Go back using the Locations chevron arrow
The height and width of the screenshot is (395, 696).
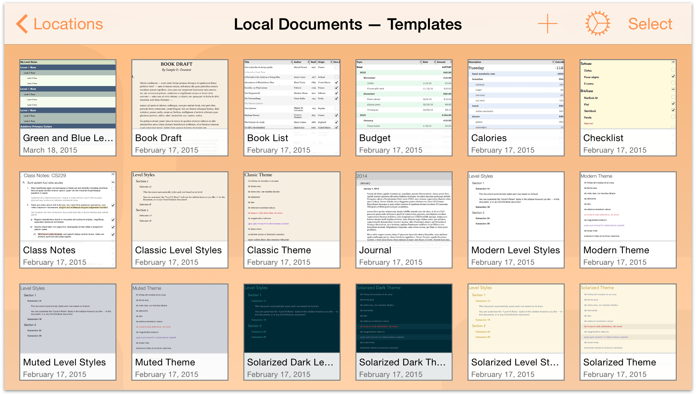[22, 24]
